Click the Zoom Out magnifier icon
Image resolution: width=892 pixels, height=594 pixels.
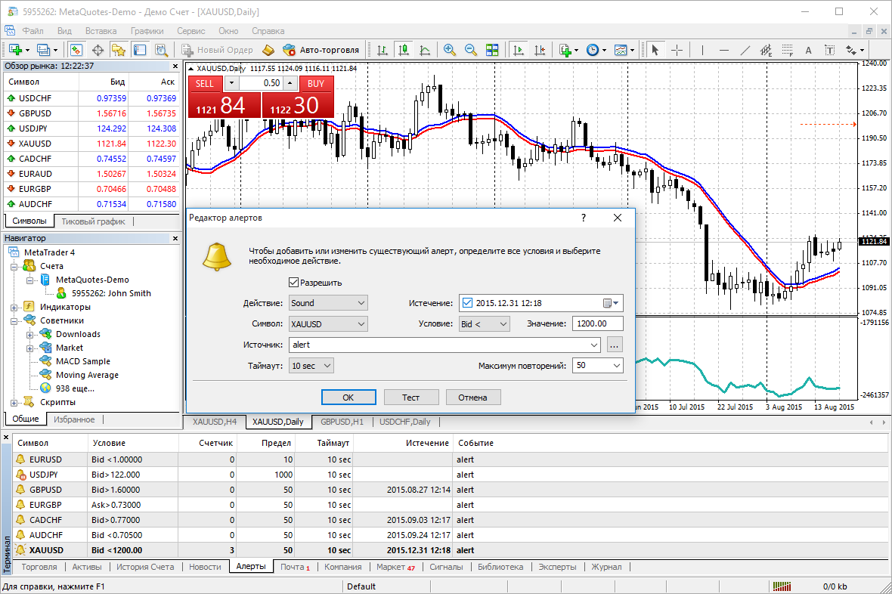tap(470, 50)
